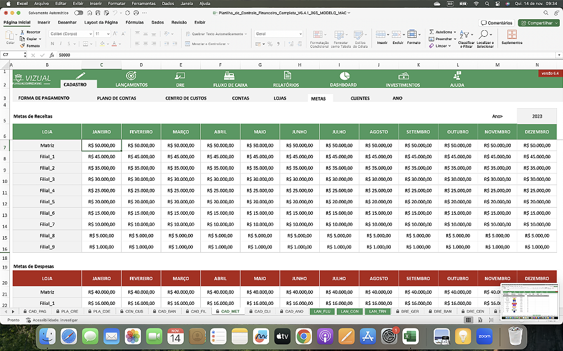Open the Fórmulas ribbon tab
Viewport: 563px width, 351px height.
click(134, 23)
